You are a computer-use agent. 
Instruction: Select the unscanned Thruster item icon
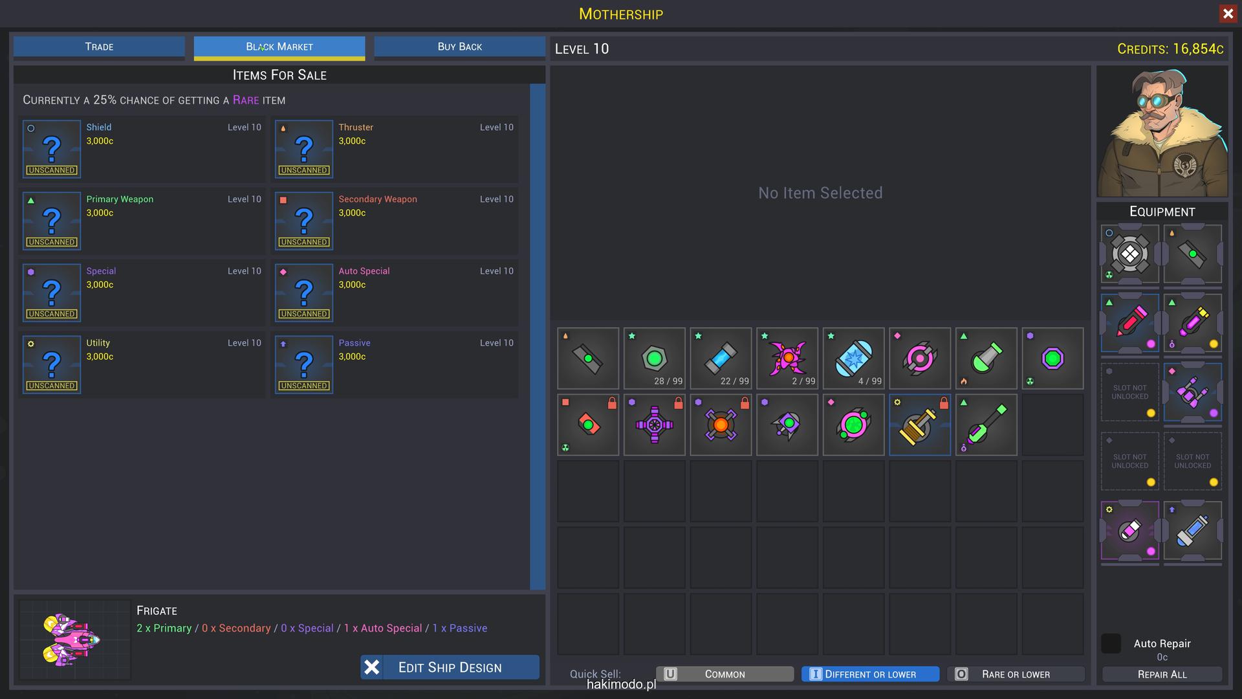(x=304, y=149)
